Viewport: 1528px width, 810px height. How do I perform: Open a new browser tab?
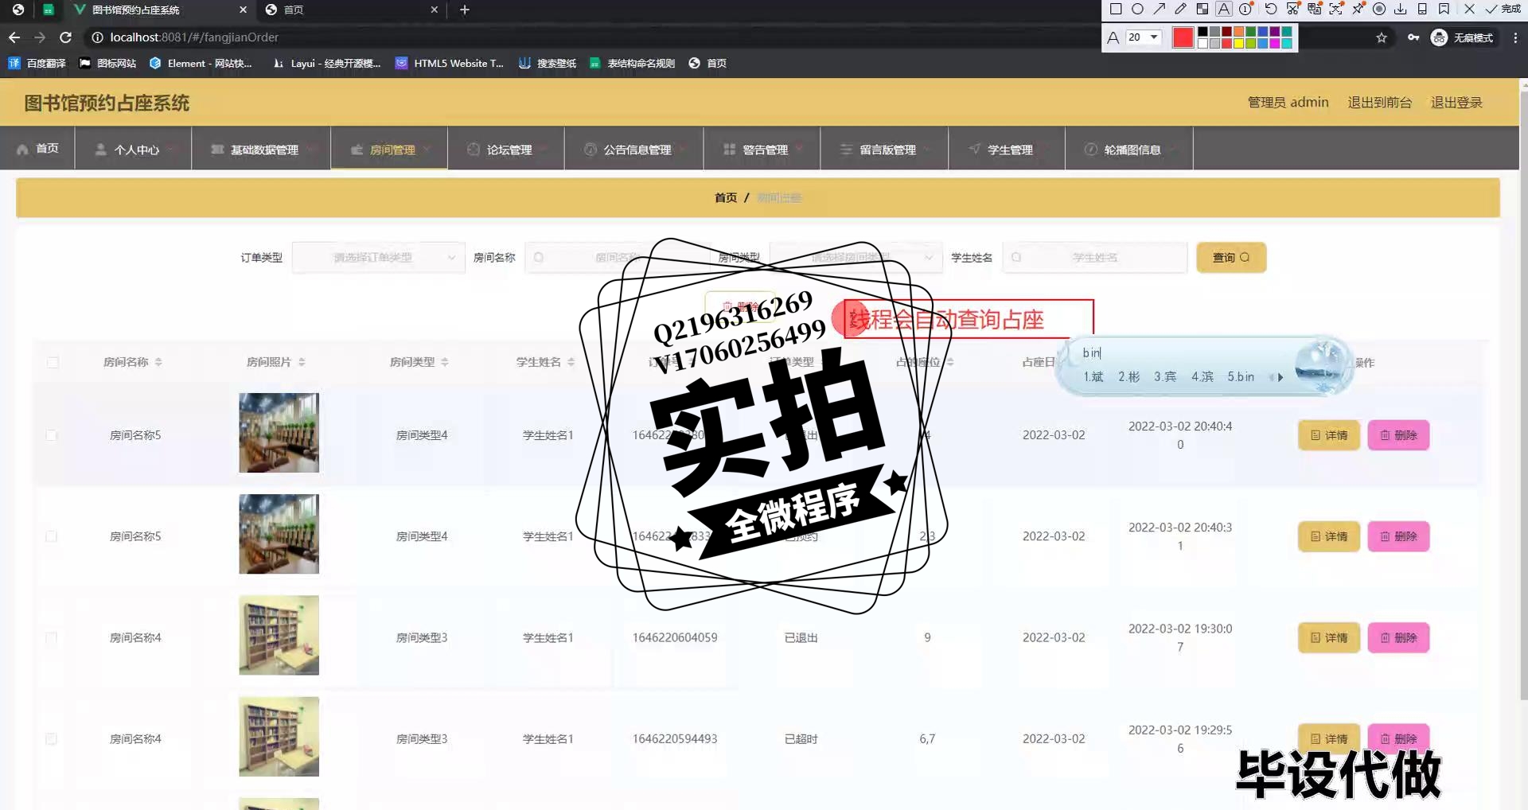(x=465, y=10)
